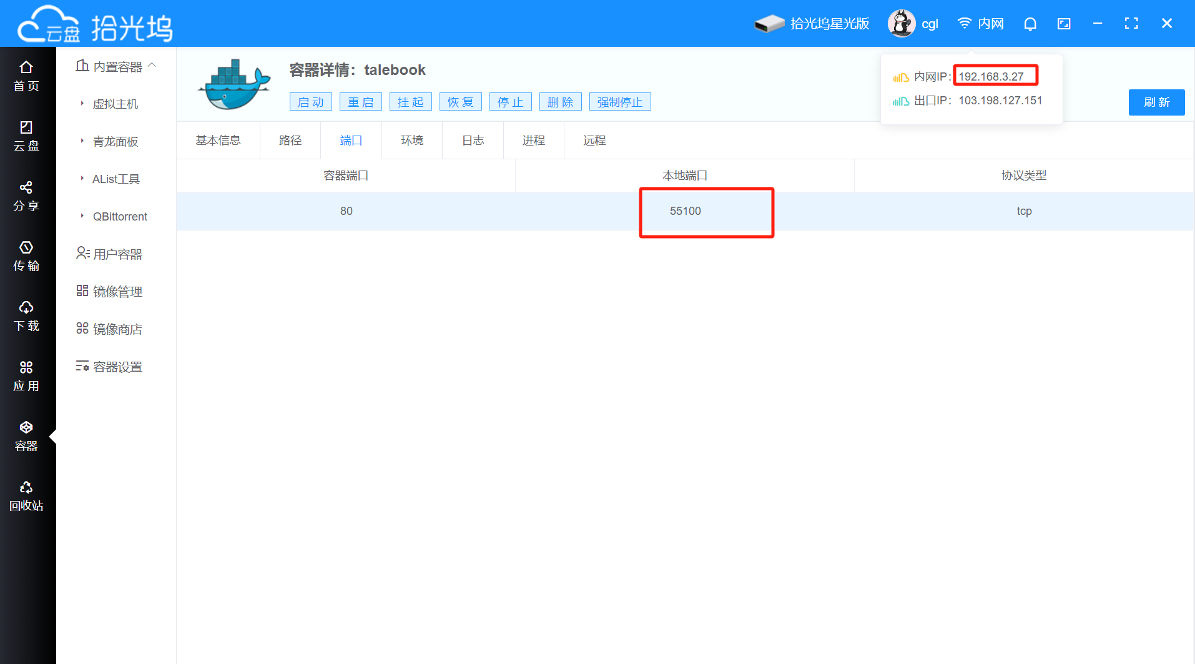Click the mini-window mode icon
Screen dimensions: 1195x664
pyautogui.click(x=1064, y=24)
